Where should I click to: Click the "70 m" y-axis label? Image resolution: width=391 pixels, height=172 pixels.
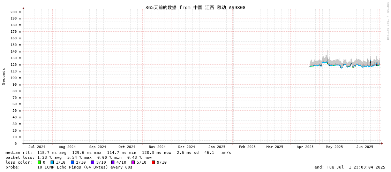click(17, 97)
